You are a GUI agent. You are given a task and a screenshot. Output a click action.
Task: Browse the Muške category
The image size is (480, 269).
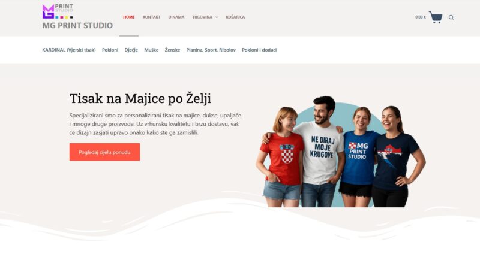[x=151, y=50]
